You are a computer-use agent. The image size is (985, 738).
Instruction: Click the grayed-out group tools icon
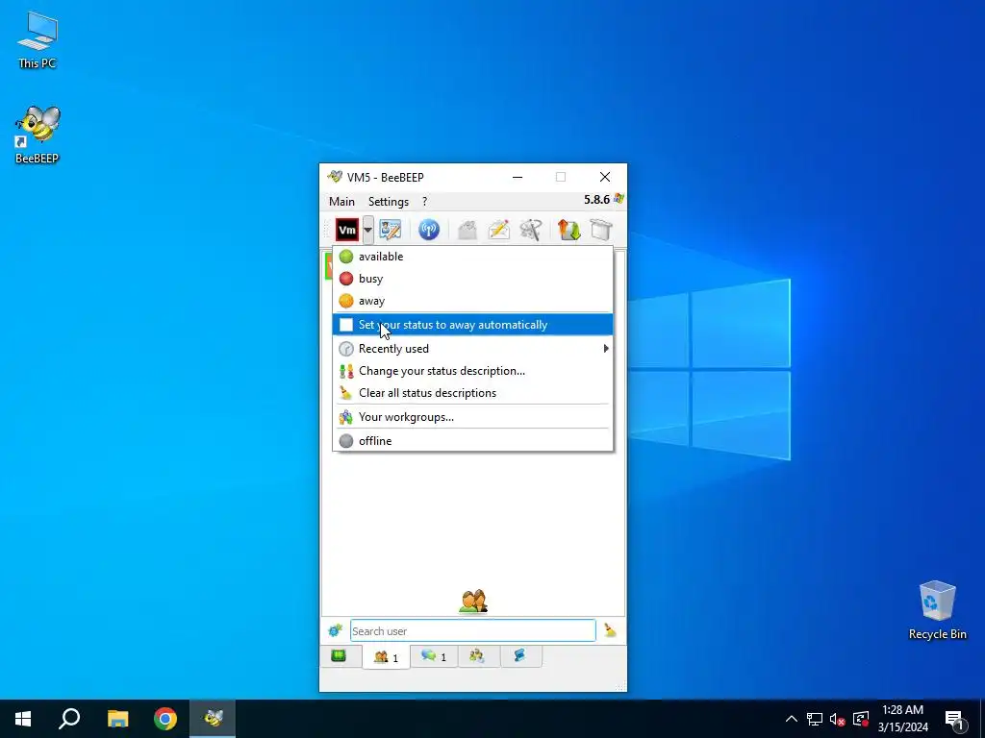[531, 230]
